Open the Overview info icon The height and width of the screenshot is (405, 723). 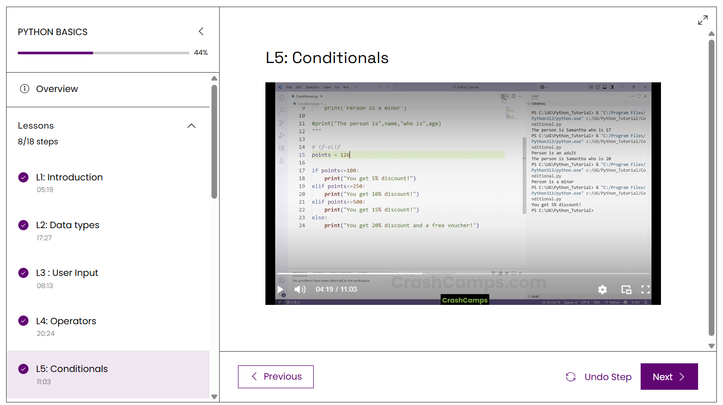click(24, 89)
